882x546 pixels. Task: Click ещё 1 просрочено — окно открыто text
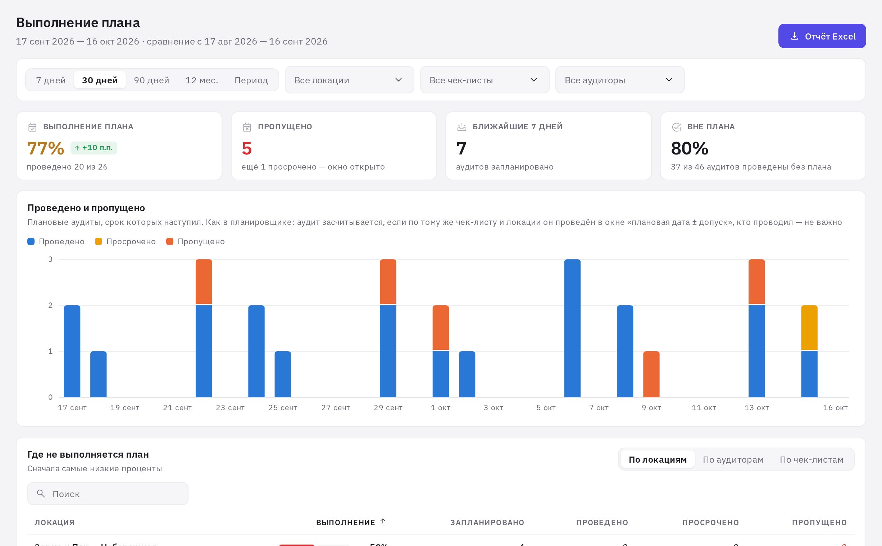click(x=313, y=167)
